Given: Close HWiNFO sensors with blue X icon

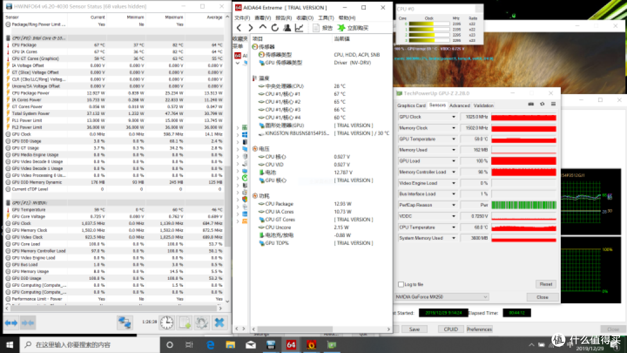Looking at the screenshot, I should point(219,322).
